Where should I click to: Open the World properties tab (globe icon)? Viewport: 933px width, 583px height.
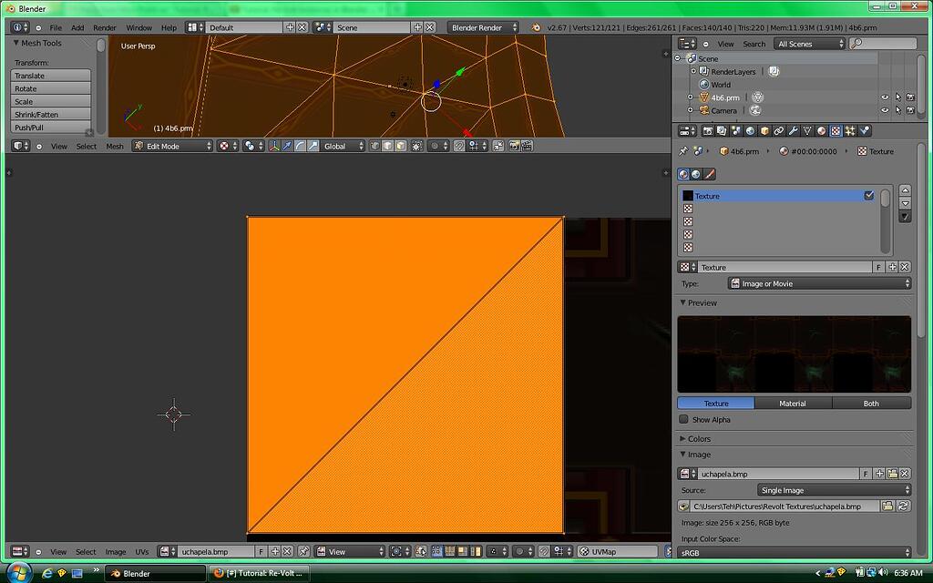[x=751, y=131]
